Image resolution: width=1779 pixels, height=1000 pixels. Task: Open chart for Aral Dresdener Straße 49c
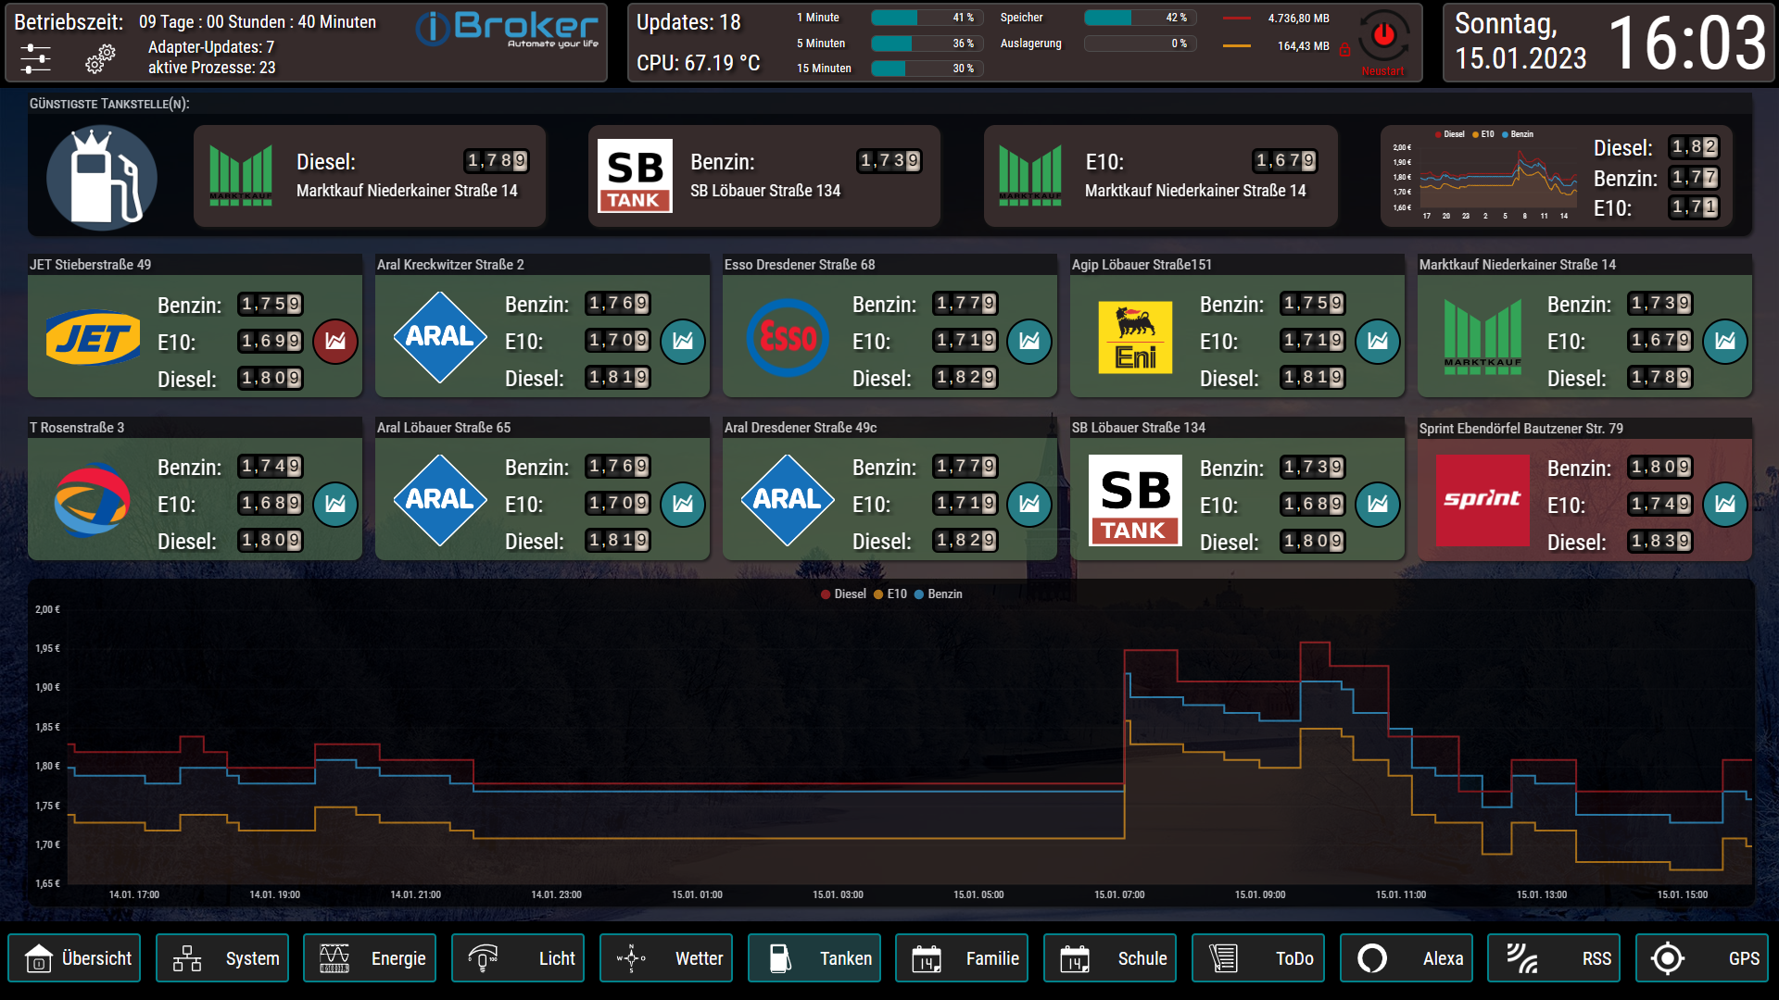(1029, 504)
